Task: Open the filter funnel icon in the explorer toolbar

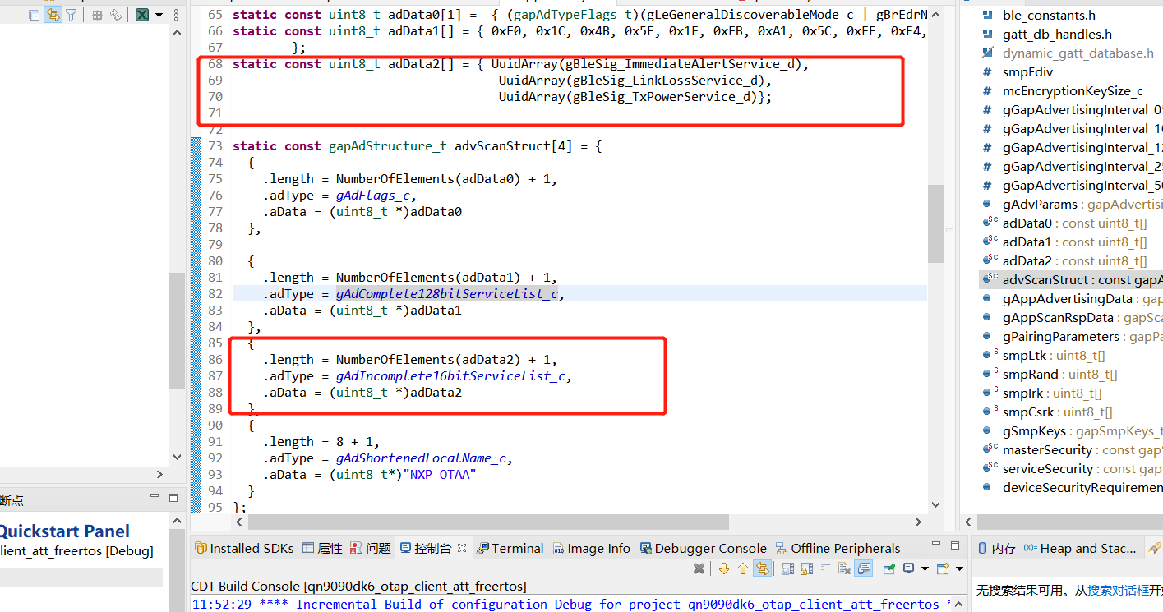Action: click(72, 15)
